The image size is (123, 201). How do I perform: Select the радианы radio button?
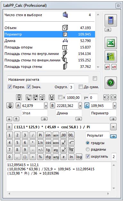point(88,149)
